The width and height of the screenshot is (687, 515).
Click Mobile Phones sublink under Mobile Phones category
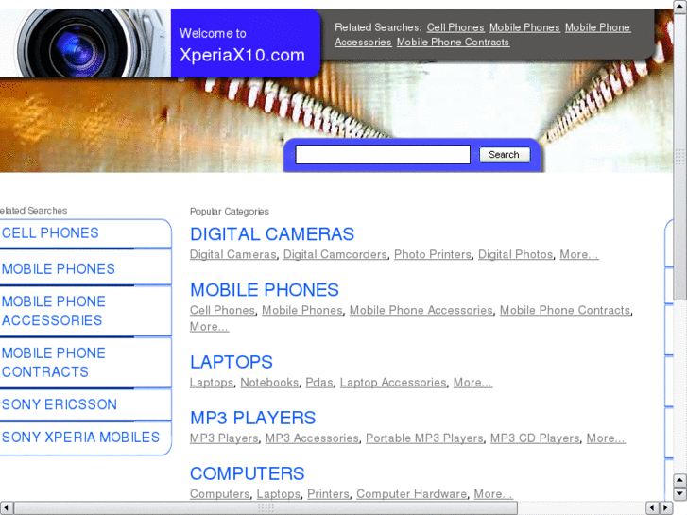pyautogui.click(x=302, y=310)
